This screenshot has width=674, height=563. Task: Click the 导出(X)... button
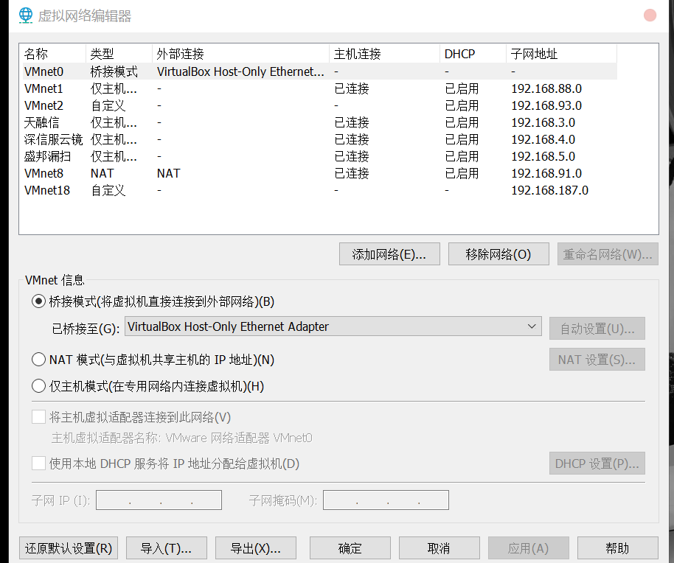(x=256, y=548)
